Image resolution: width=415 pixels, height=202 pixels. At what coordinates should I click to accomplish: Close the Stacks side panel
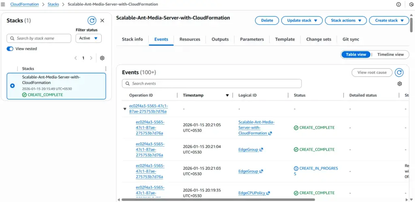102,21
